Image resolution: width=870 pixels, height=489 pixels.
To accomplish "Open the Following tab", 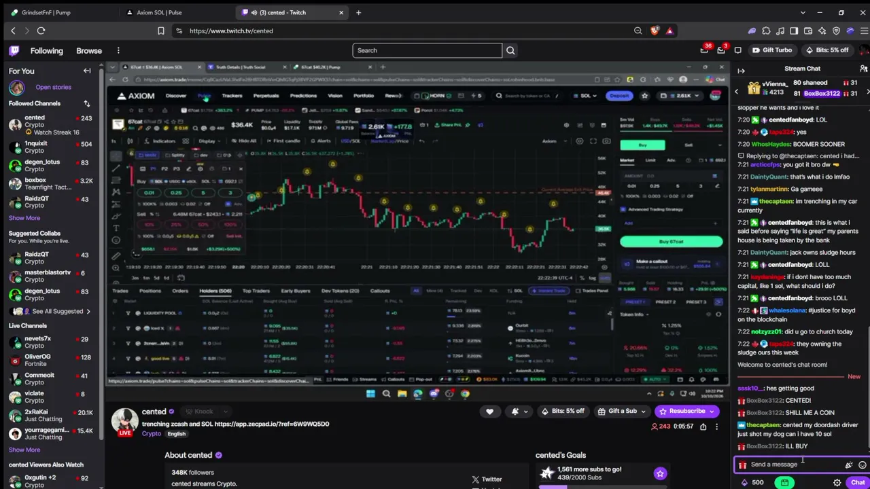I will pos(46,50).
